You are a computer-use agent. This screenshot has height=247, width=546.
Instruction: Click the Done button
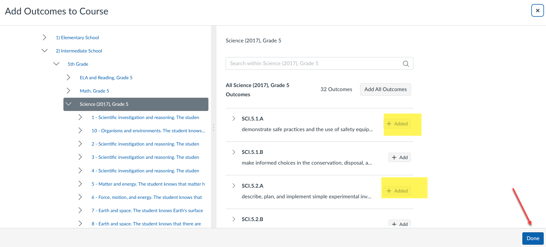532,238
